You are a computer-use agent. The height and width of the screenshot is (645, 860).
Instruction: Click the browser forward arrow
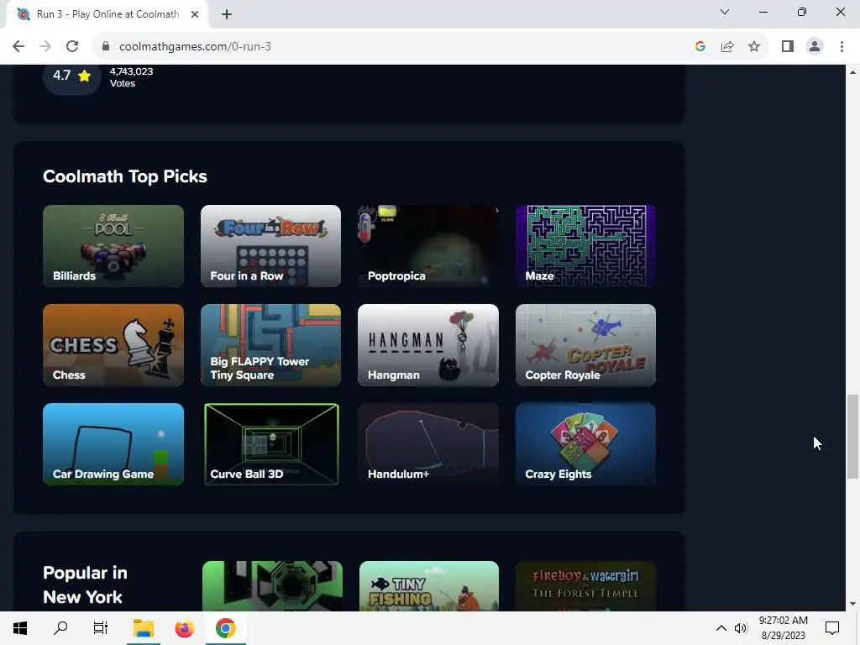[x=45, y=47]
